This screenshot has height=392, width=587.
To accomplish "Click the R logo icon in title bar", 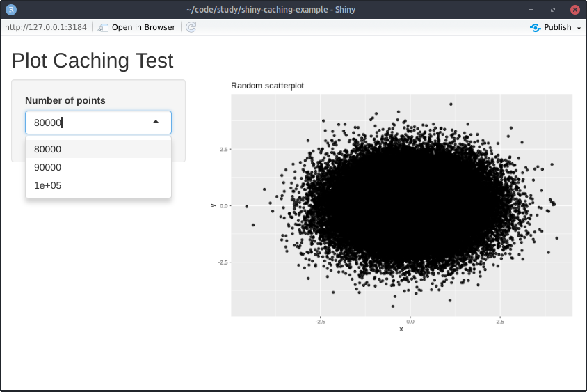I will pyautogui.click(x=11, y=9).
